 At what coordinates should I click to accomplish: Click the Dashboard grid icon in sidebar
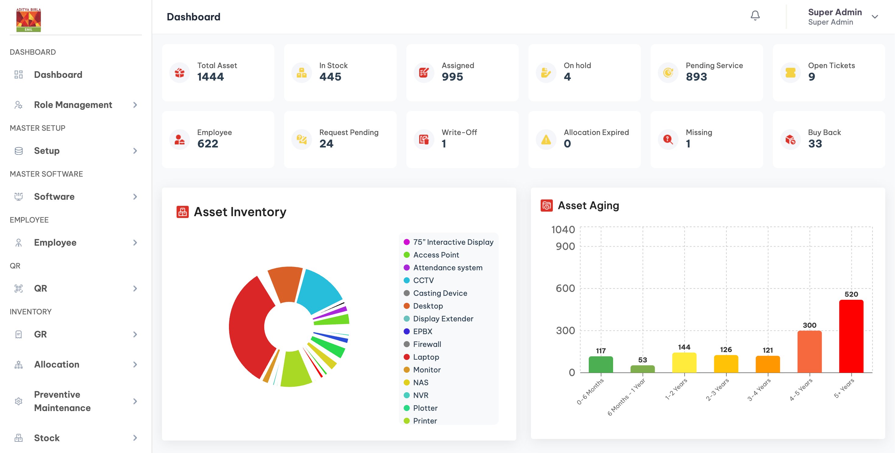tap(18, 74)
